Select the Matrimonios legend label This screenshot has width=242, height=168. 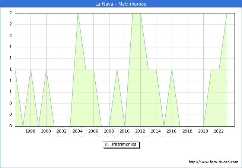[x=124, y=144]
